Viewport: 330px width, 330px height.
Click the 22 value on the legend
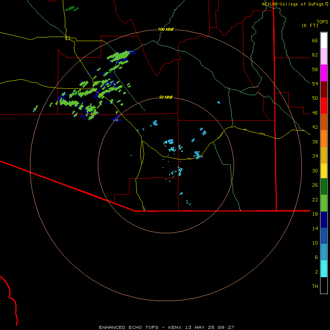tap(315, 199)
